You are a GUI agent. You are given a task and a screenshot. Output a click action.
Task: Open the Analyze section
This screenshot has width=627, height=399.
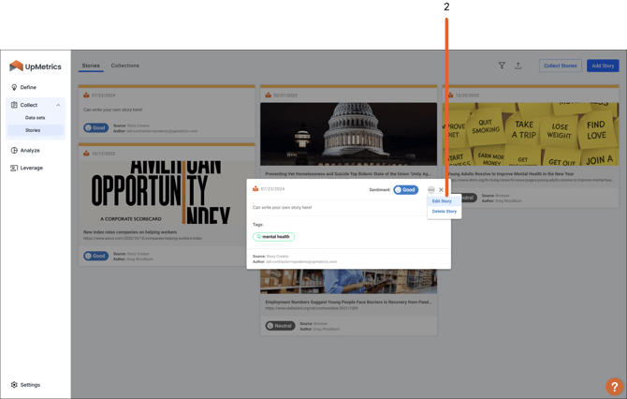click(30, 150)
